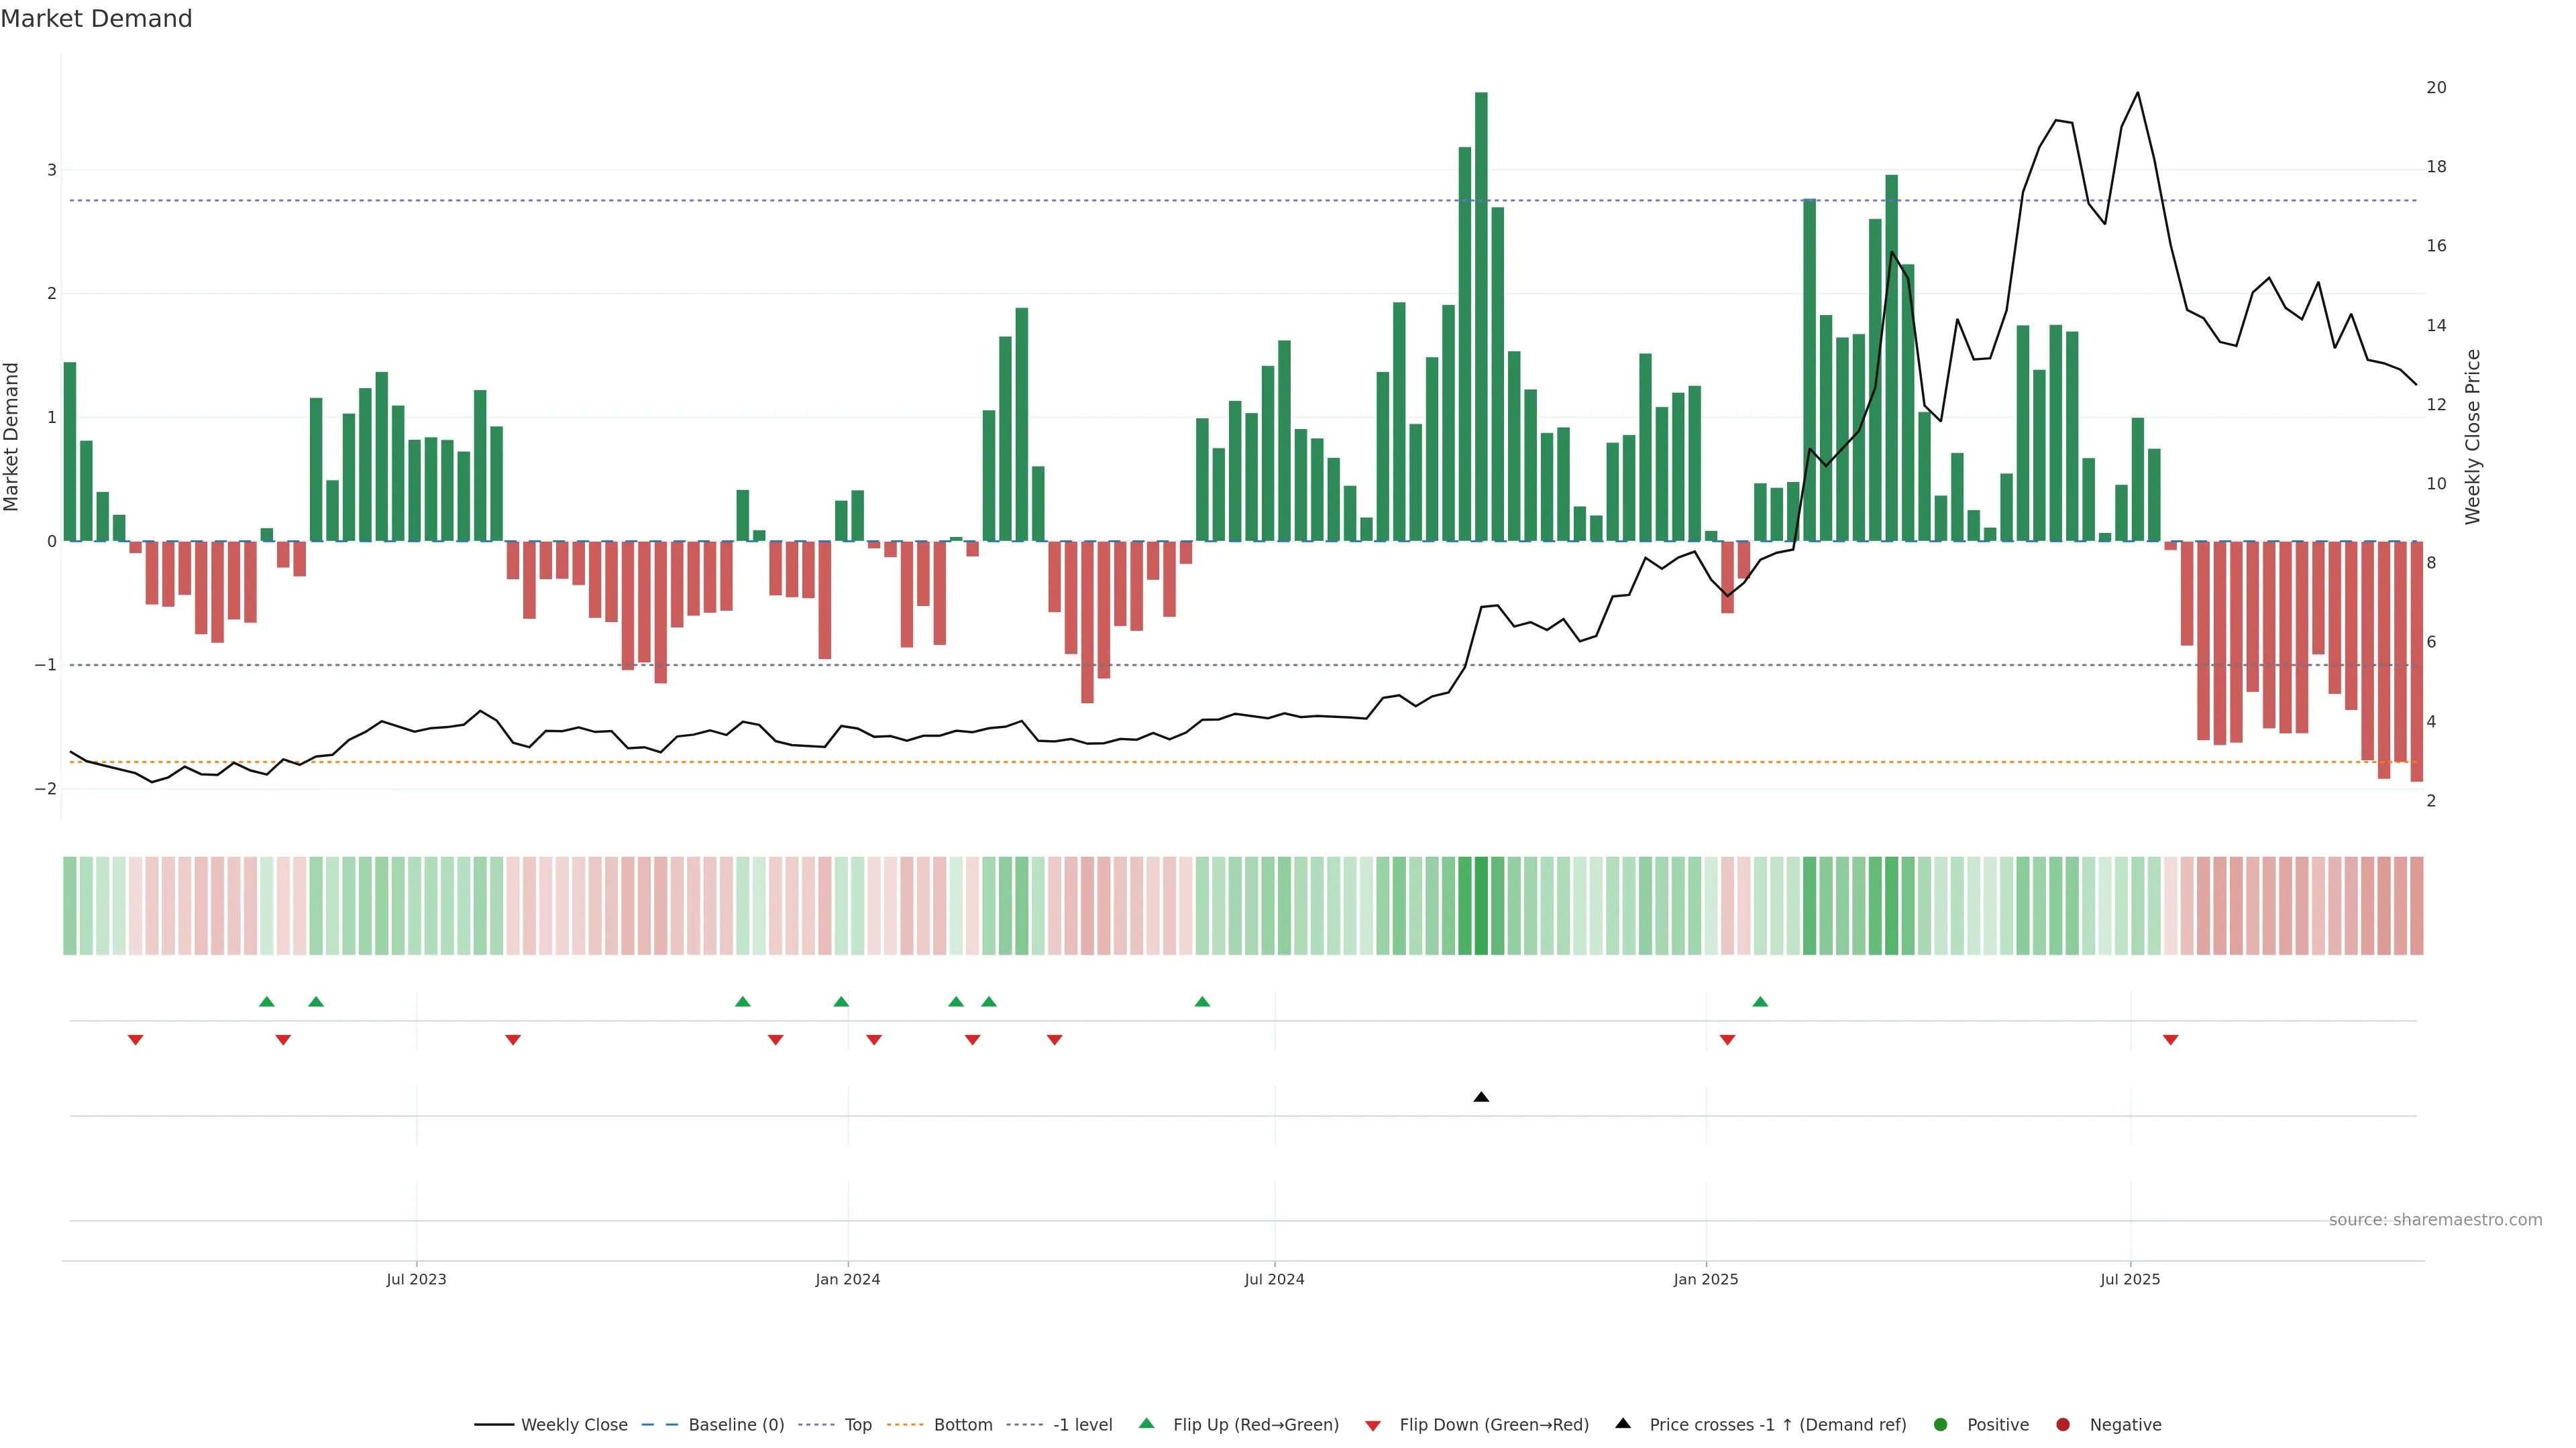Click black Price crosses -1 legend triangle
This screenshot has width=2576, height=1448.
click(1623, 1423)
